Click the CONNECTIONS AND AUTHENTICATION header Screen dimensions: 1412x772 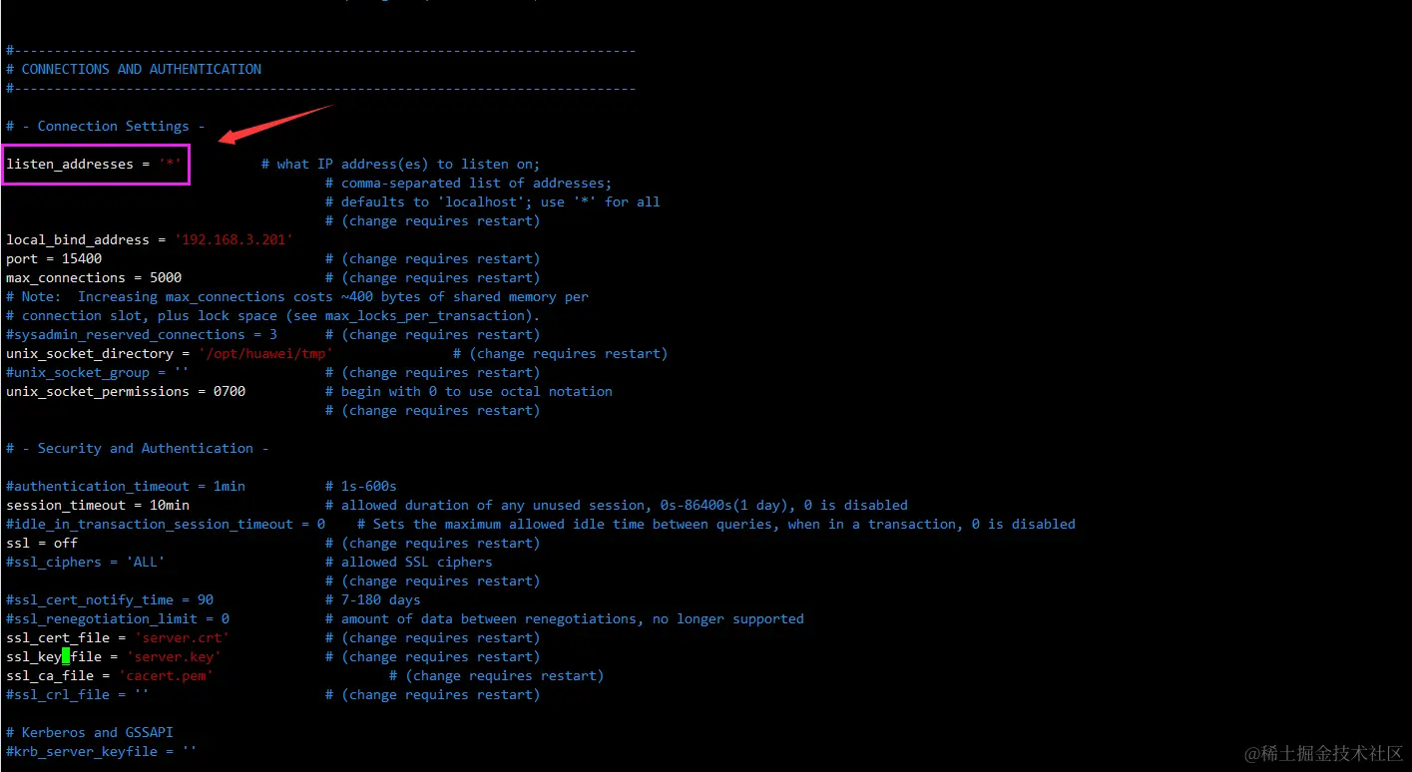[x=140, y=70]
